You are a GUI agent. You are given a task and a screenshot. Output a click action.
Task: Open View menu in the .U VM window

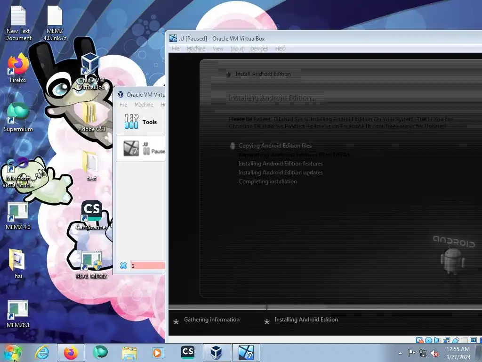(x=218, y=49)
